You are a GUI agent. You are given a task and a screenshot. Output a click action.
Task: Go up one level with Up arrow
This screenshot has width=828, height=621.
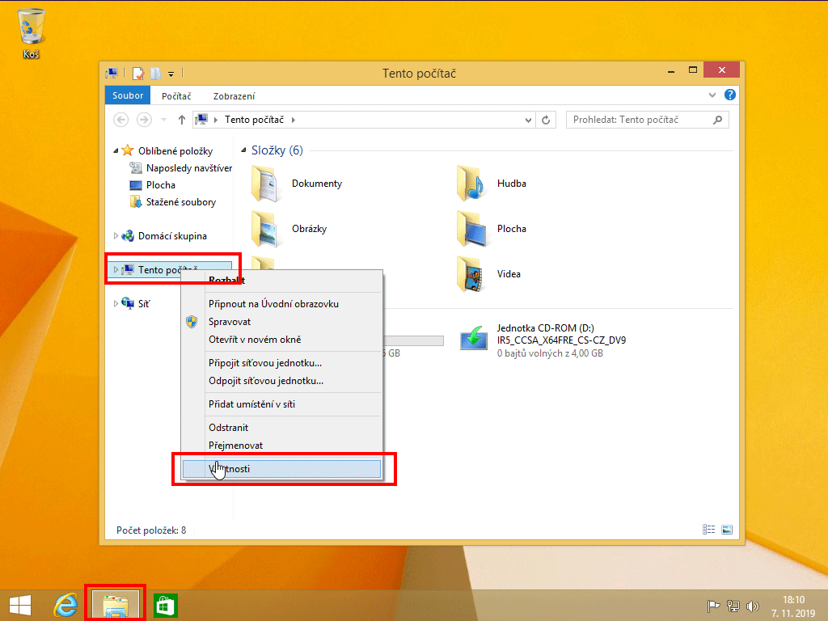pos(182,120)
